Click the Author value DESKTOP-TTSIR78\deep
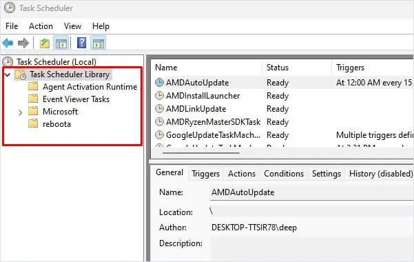 (x=254, y=228)
